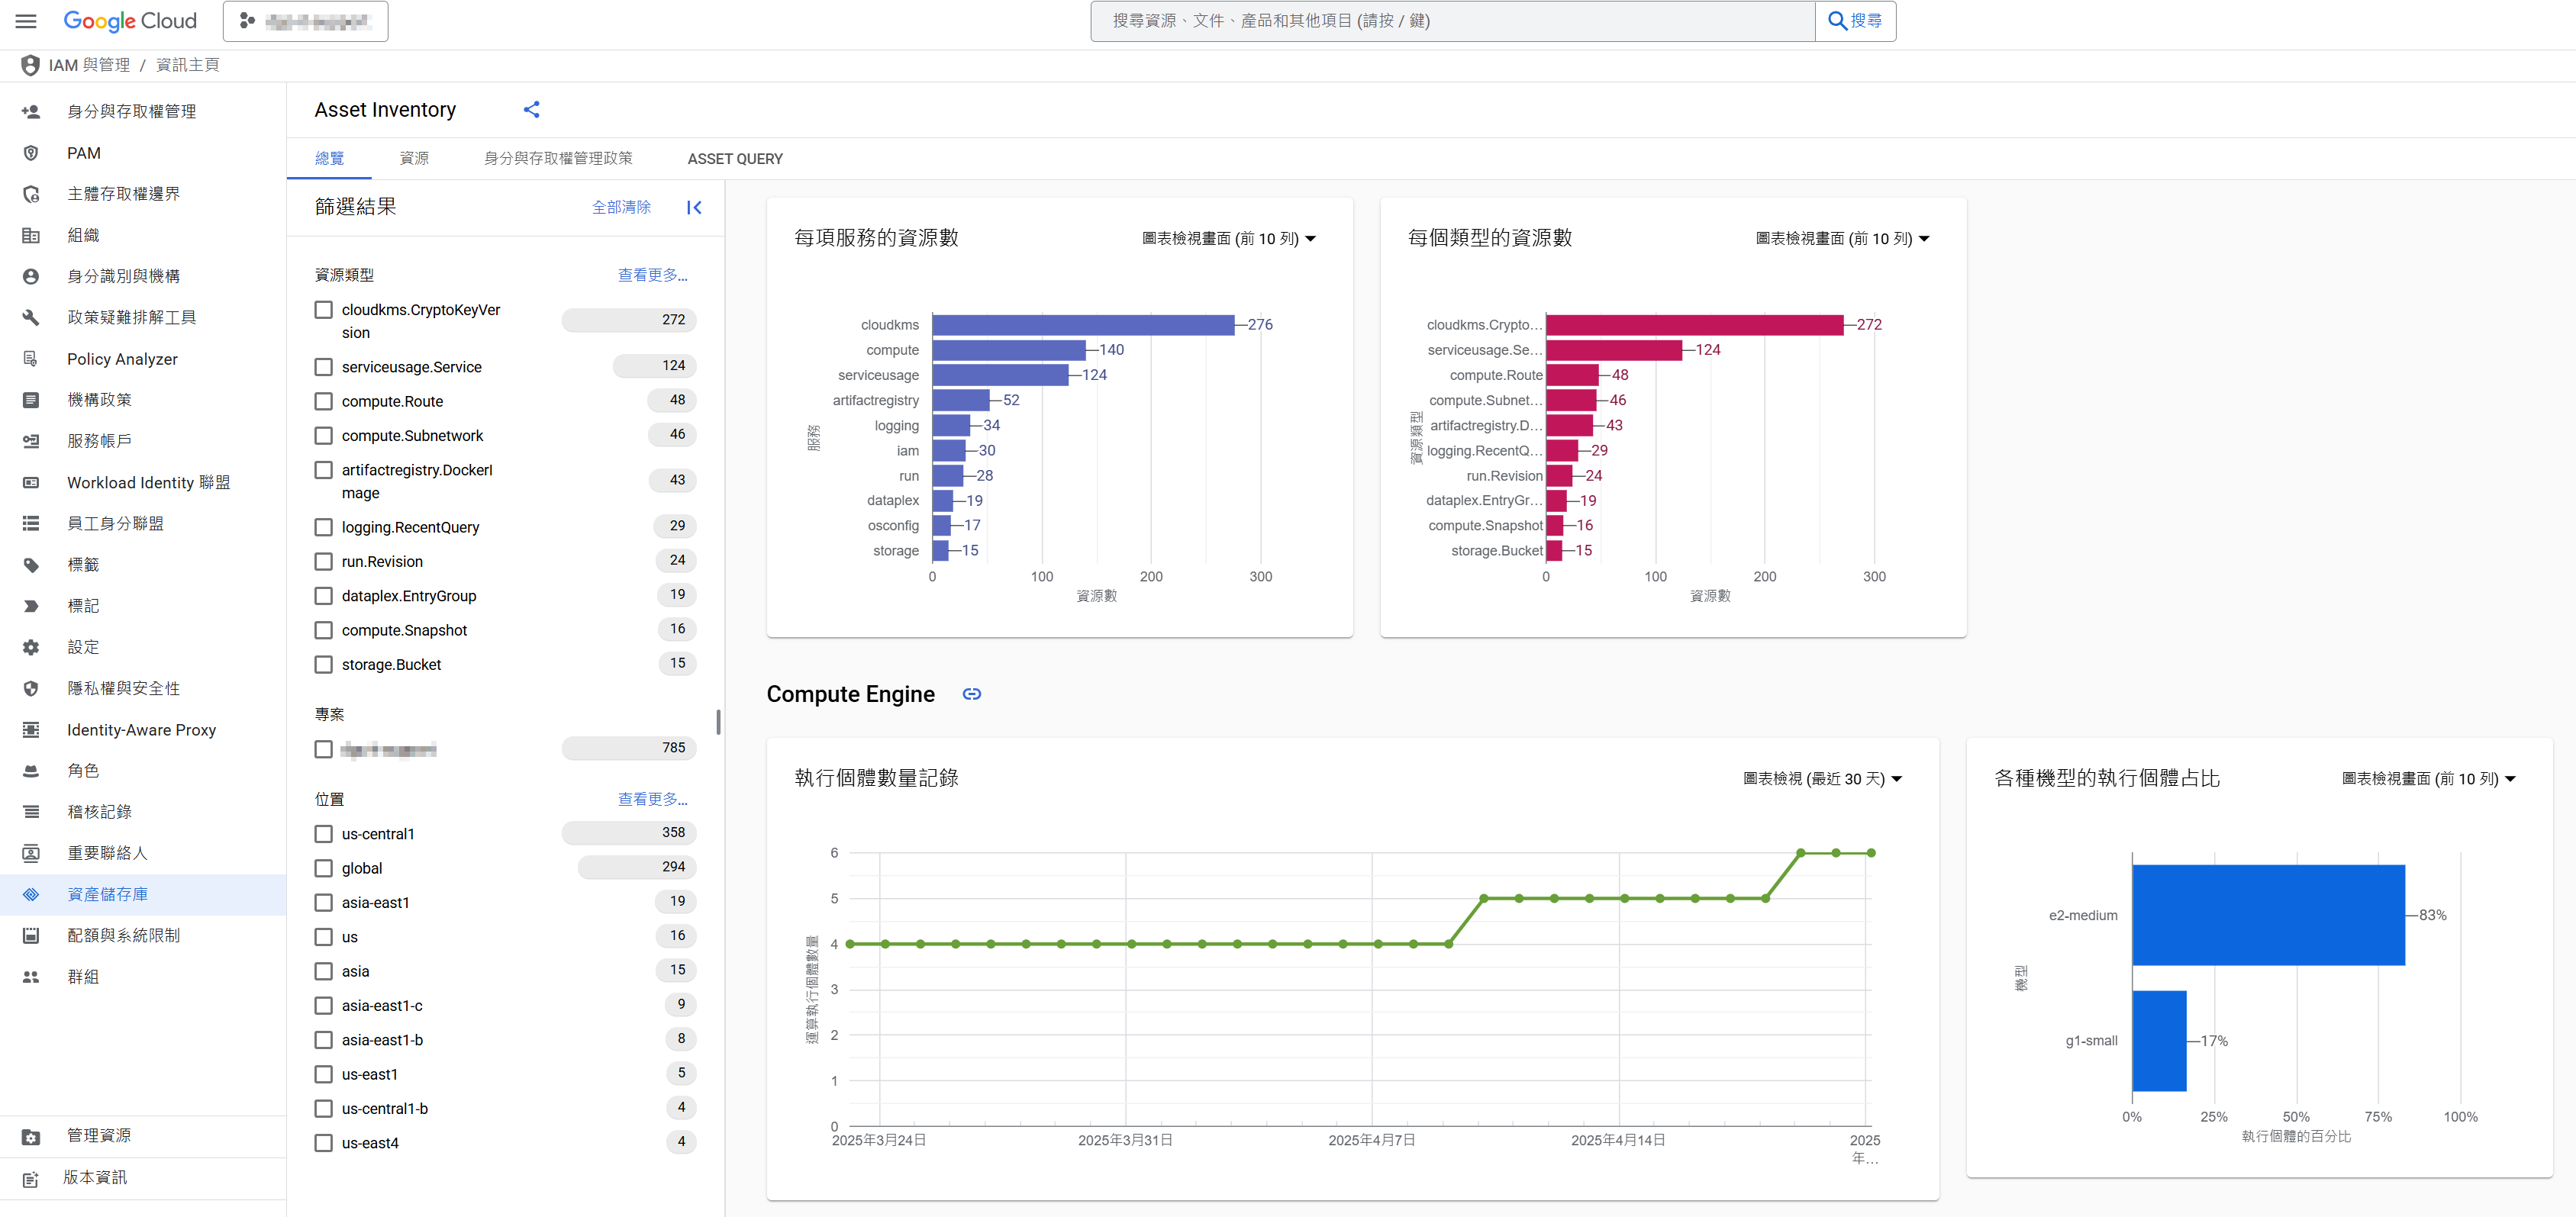Open 機構政策 sidebar icon

(x=31, y=400)
